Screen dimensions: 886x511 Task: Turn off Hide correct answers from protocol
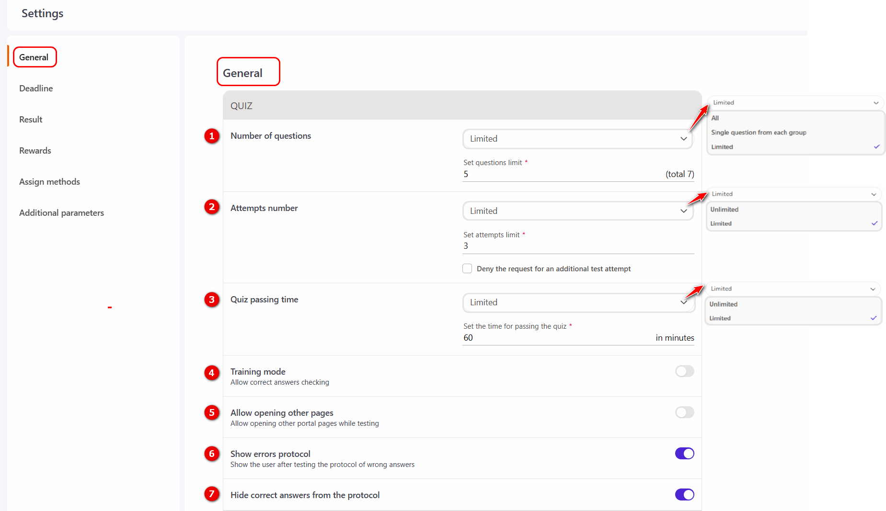tap(684, 495)
